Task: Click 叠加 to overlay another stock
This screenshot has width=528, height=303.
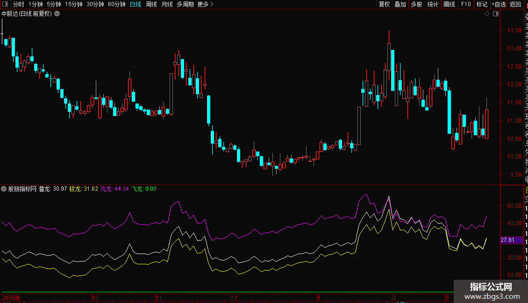Action: click(x=400, y=4)
